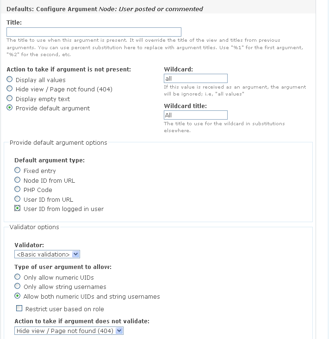Enable Restrict user based on role checkbox
The image size is (329, 339).
[19, 309]
